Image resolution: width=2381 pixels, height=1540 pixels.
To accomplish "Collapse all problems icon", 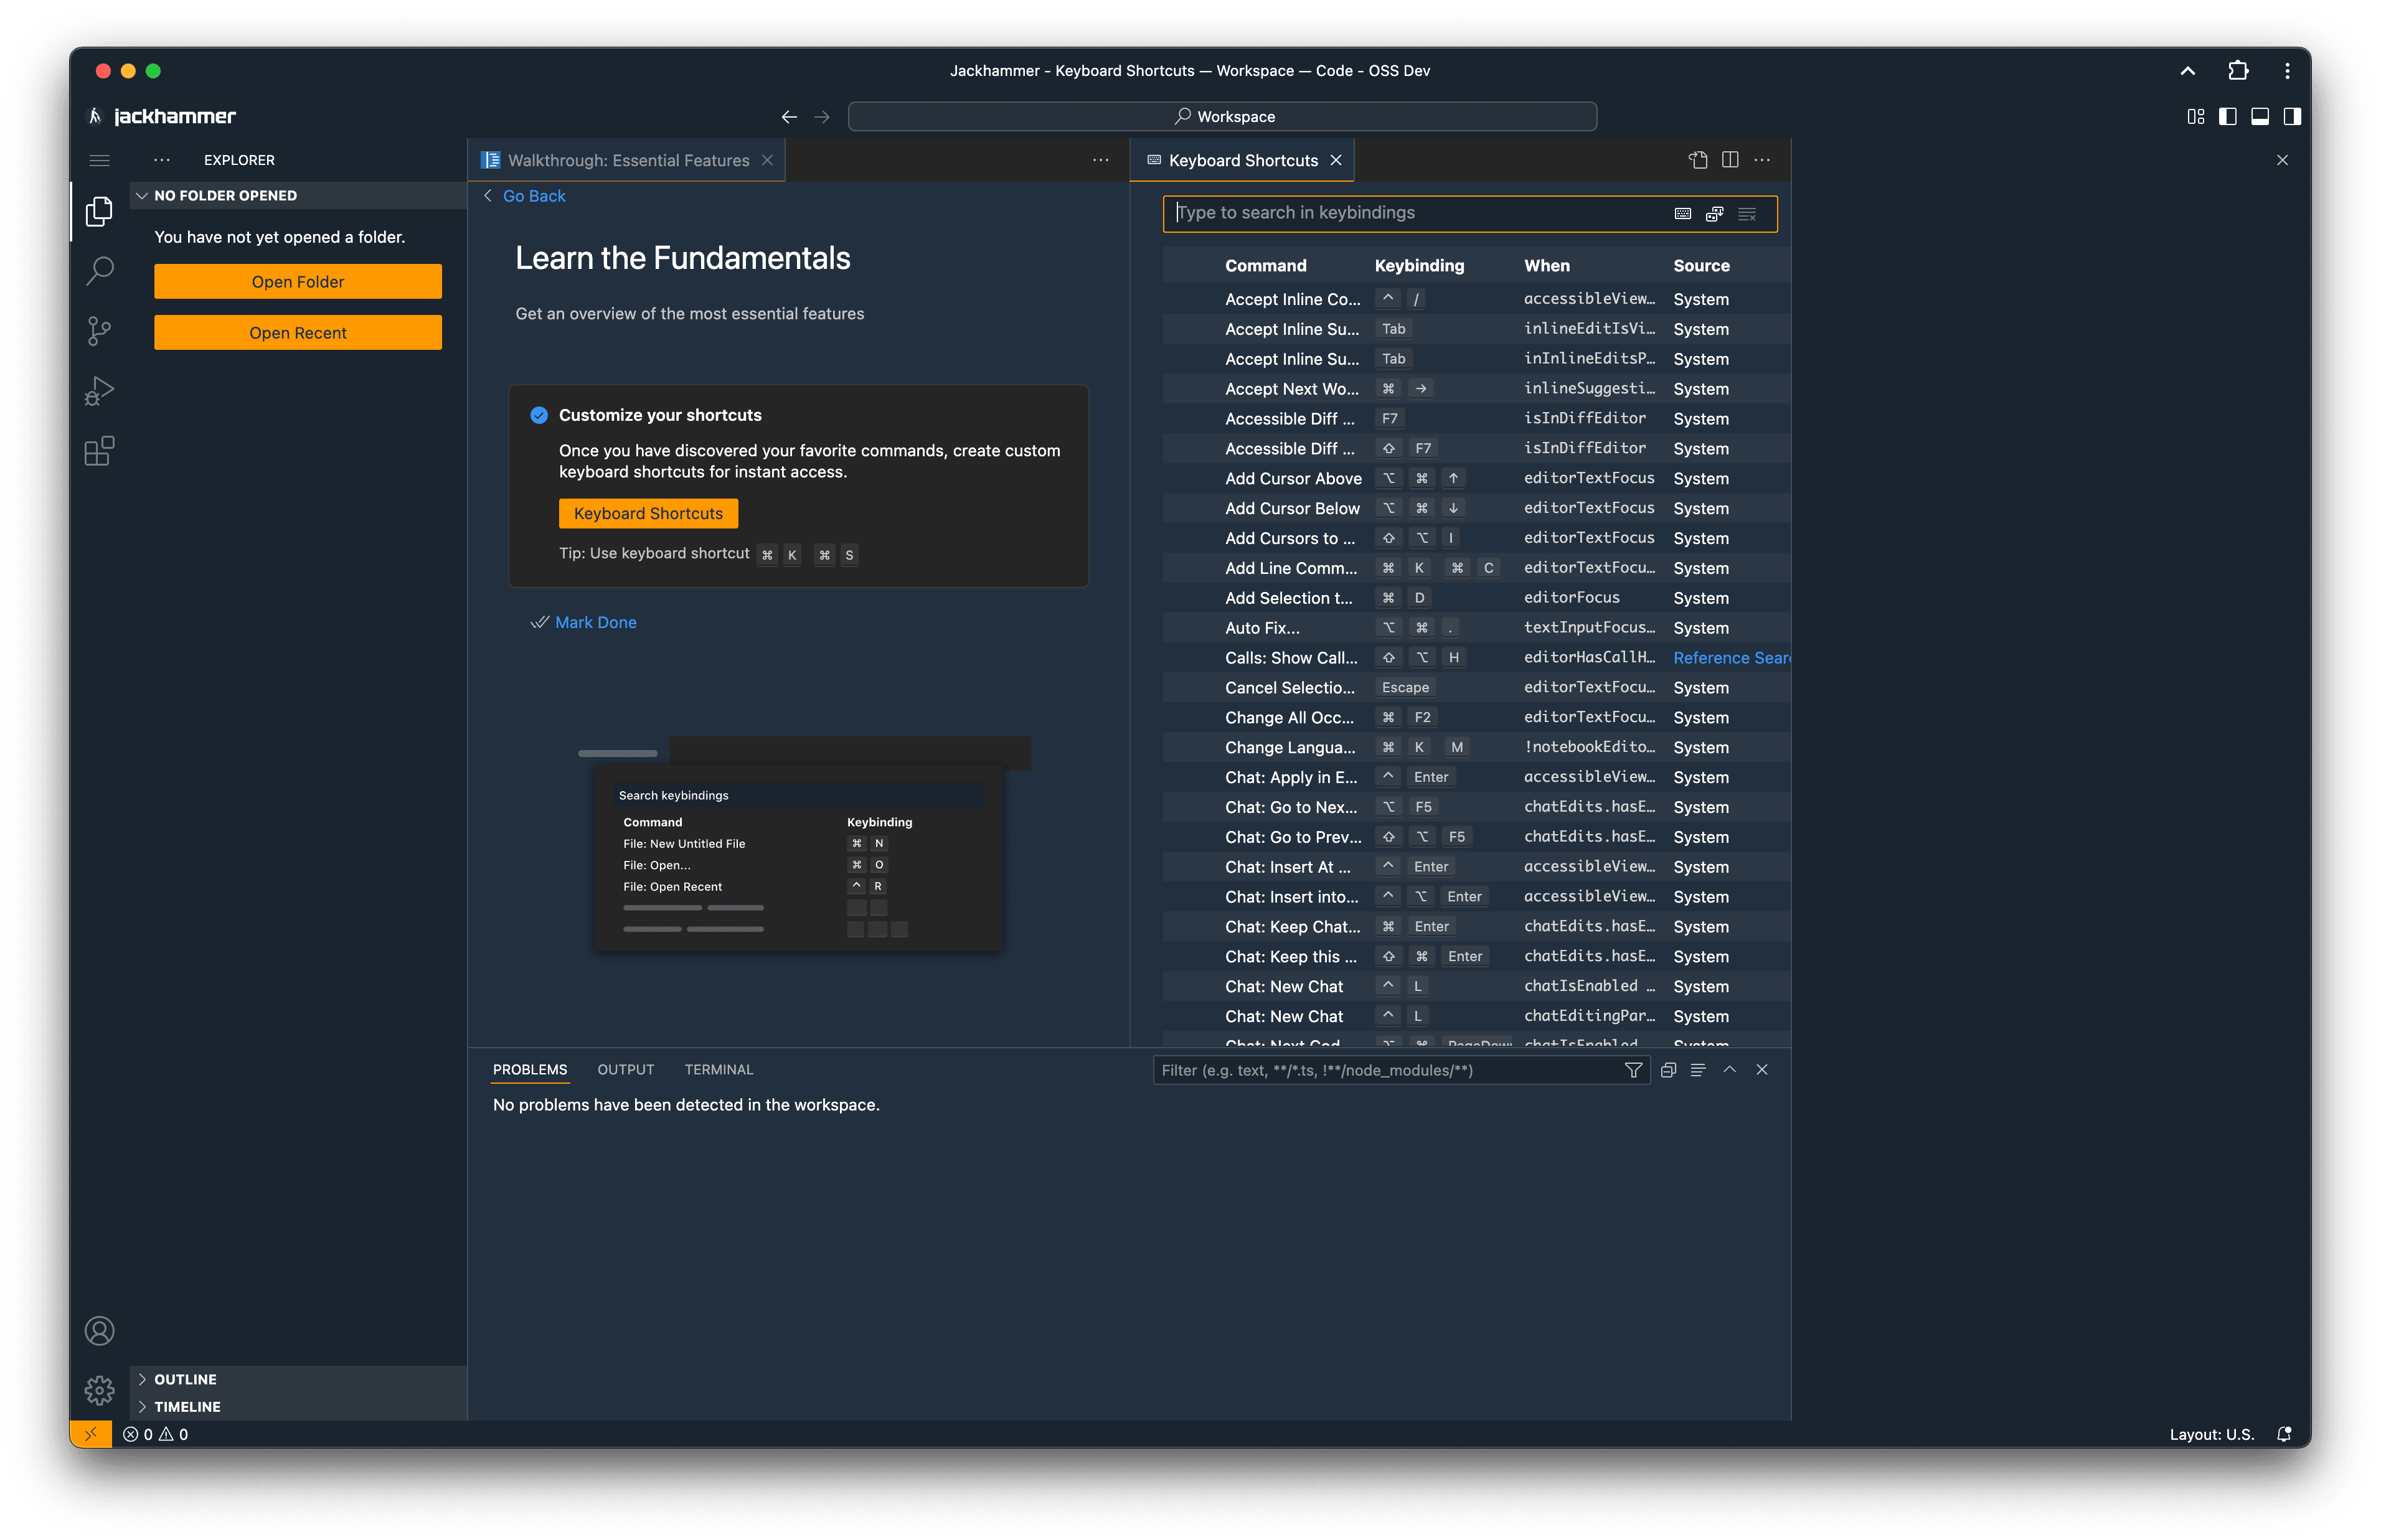I will 1667,1070.
